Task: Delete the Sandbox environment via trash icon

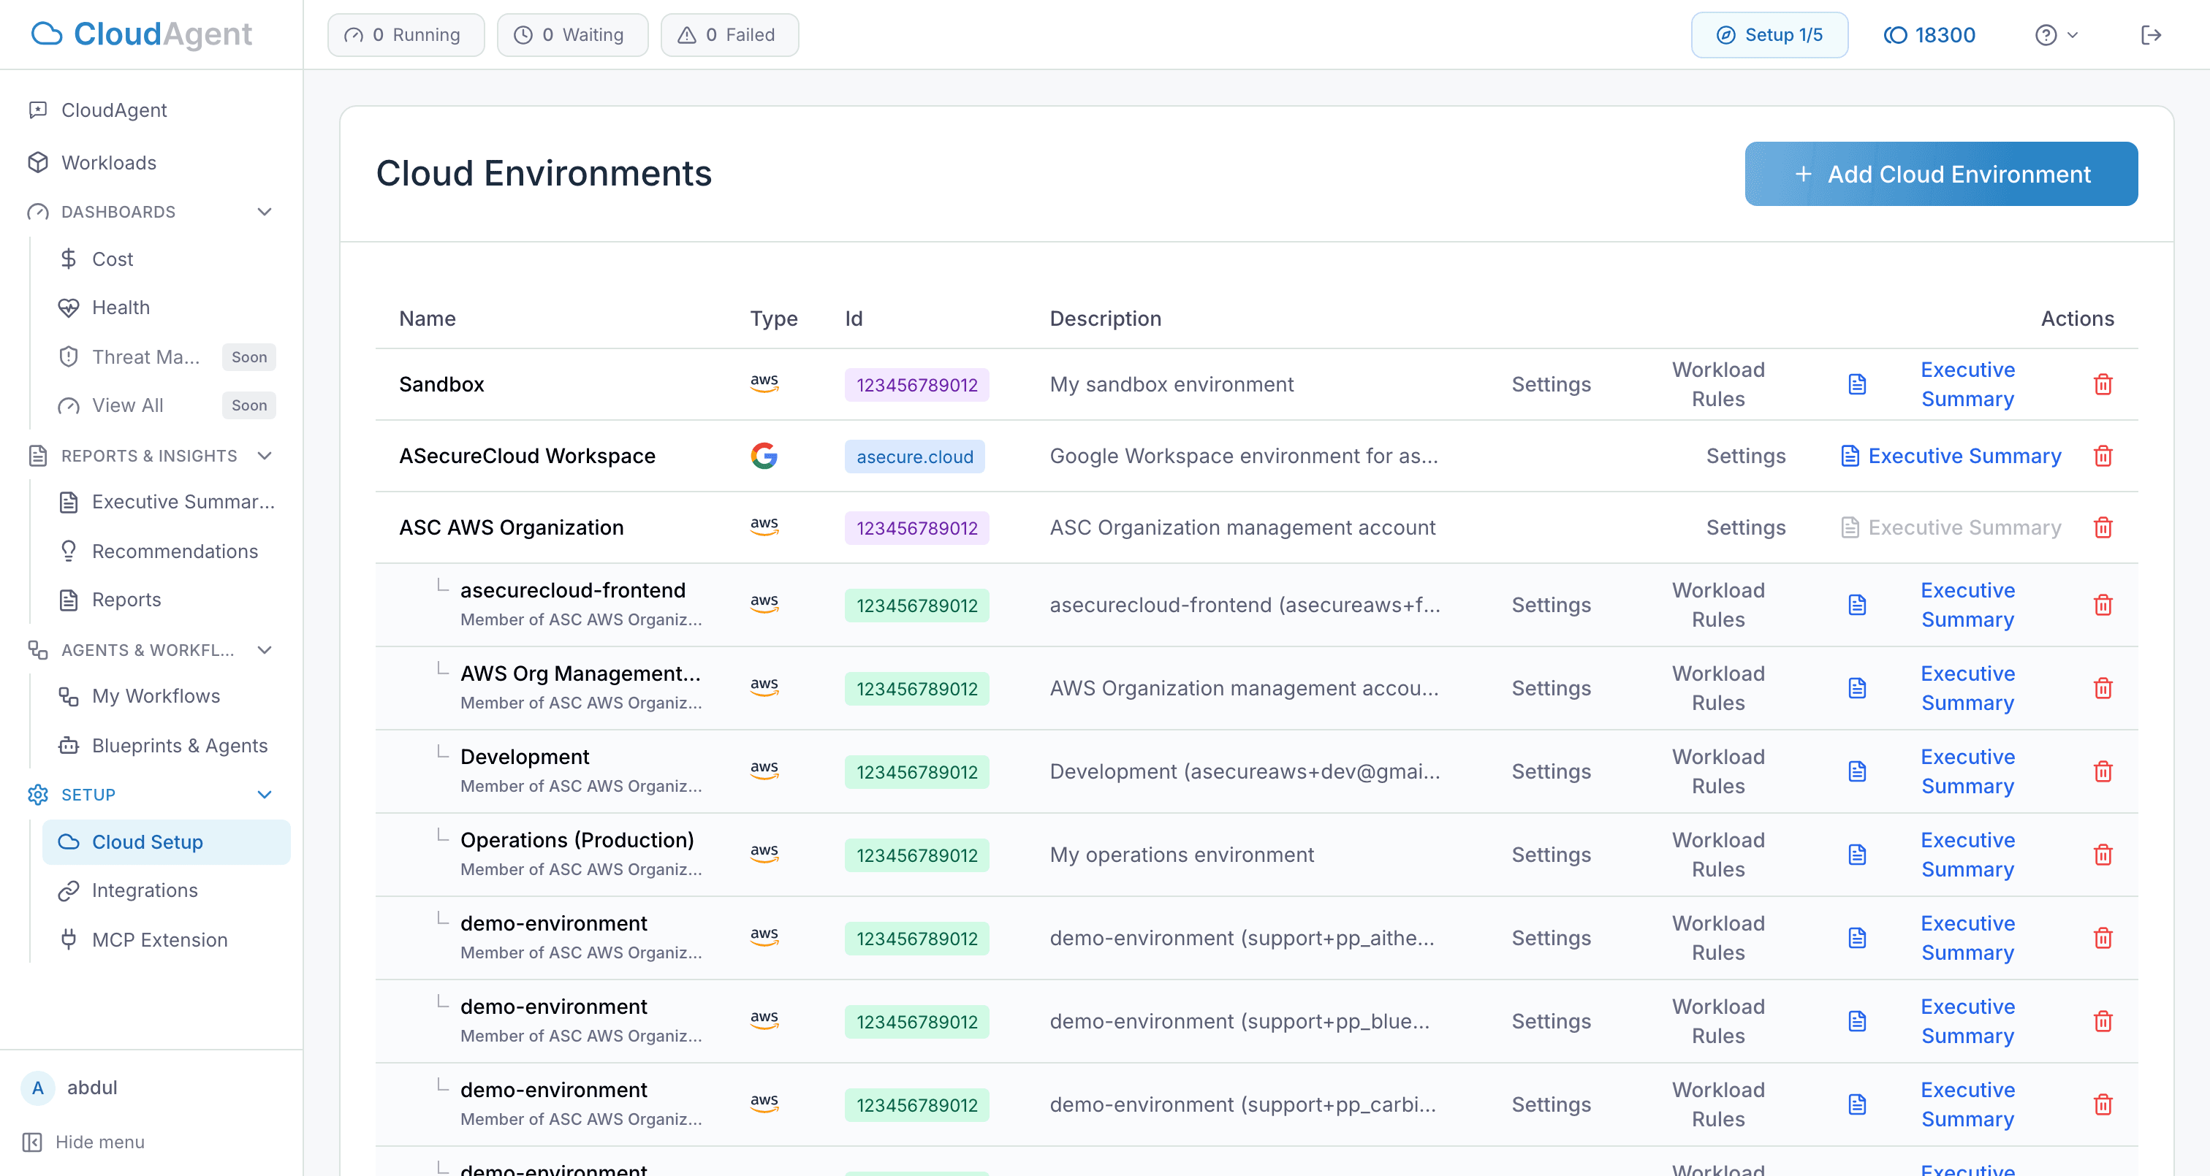Action: click(2103, 384)
